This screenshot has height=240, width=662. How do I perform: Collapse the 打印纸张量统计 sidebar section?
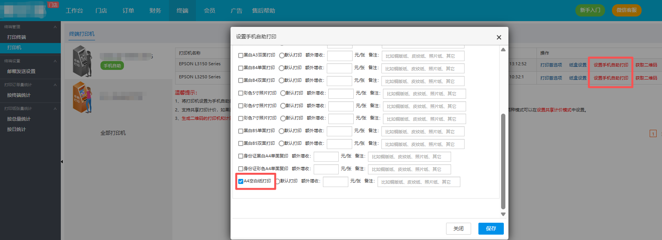pos(55,109)
